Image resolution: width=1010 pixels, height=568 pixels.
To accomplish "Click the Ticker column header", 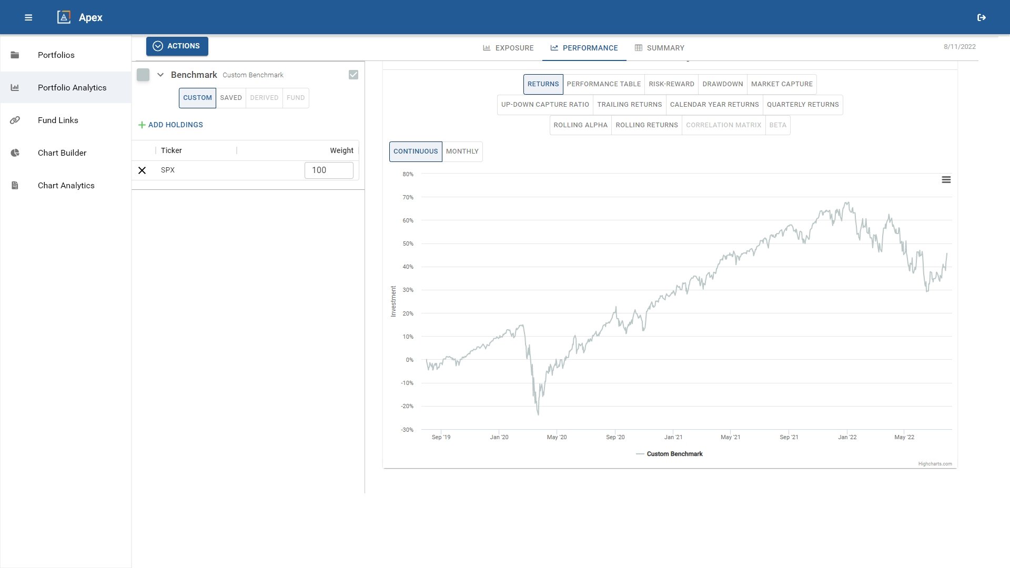I will point(171,150).
